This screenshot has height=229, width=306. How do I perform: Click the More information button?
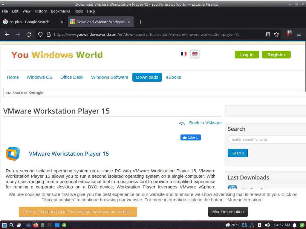coord(228,212)
